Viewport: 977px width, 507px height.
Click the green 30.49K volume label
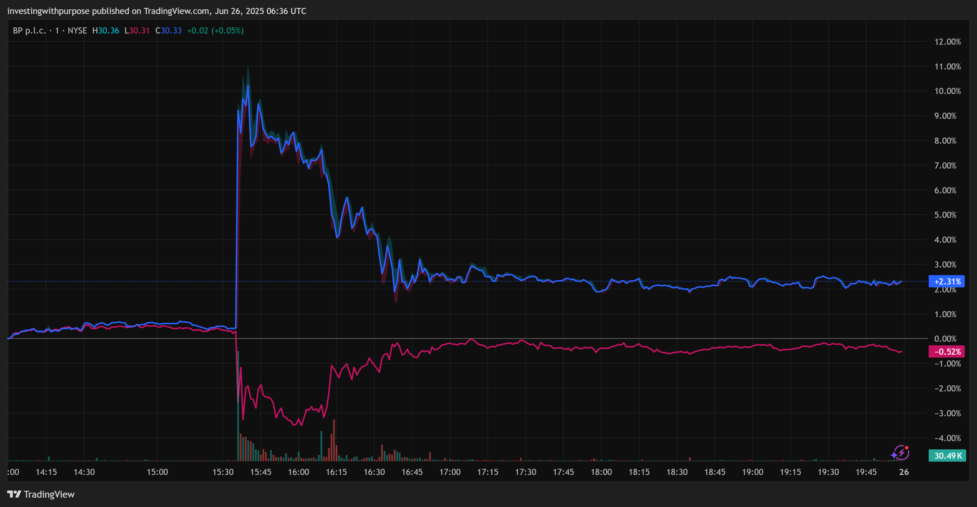coord(947,456)
